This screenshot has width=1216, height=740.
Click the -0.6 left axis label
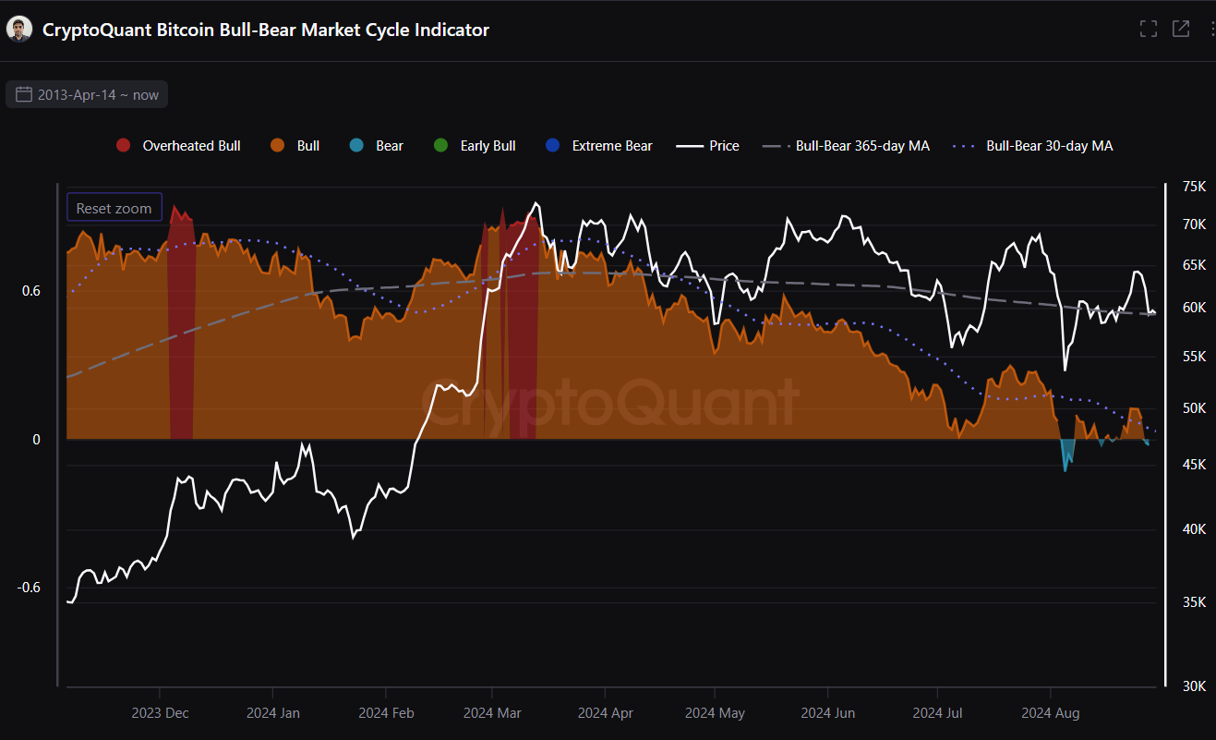(x=30, y=588)
